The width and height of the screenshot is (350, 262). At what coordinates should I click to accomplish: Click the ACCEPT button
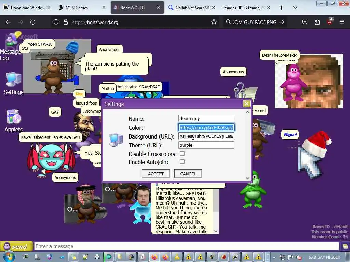156,174
